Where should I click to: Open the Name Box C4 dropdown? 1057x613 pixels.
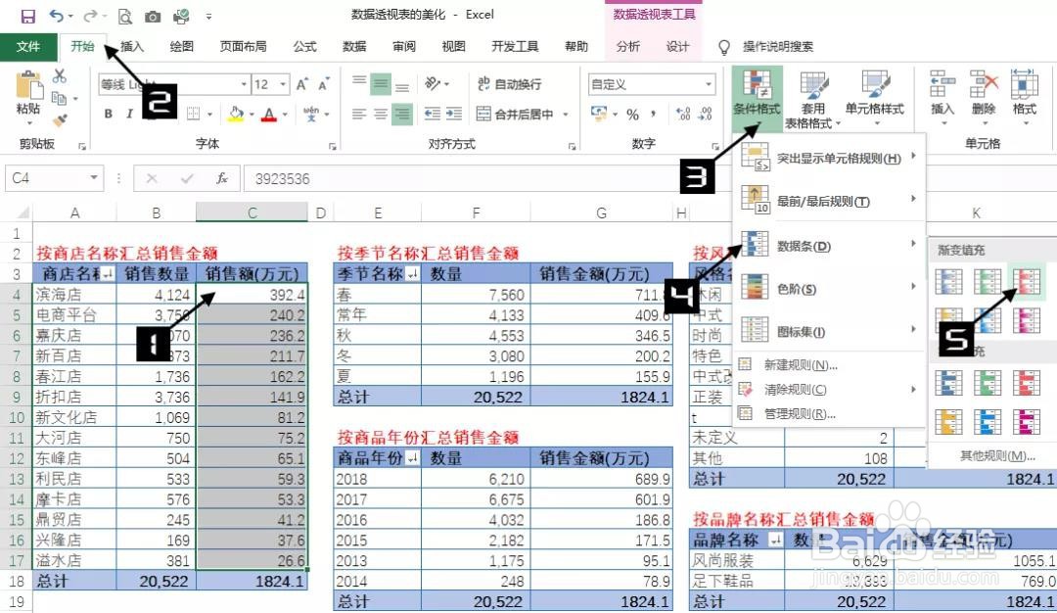94,178
